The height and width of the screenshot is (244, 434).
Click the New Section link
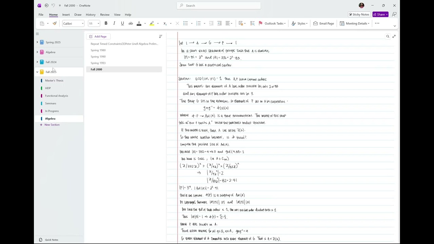[x=52, y=125]
